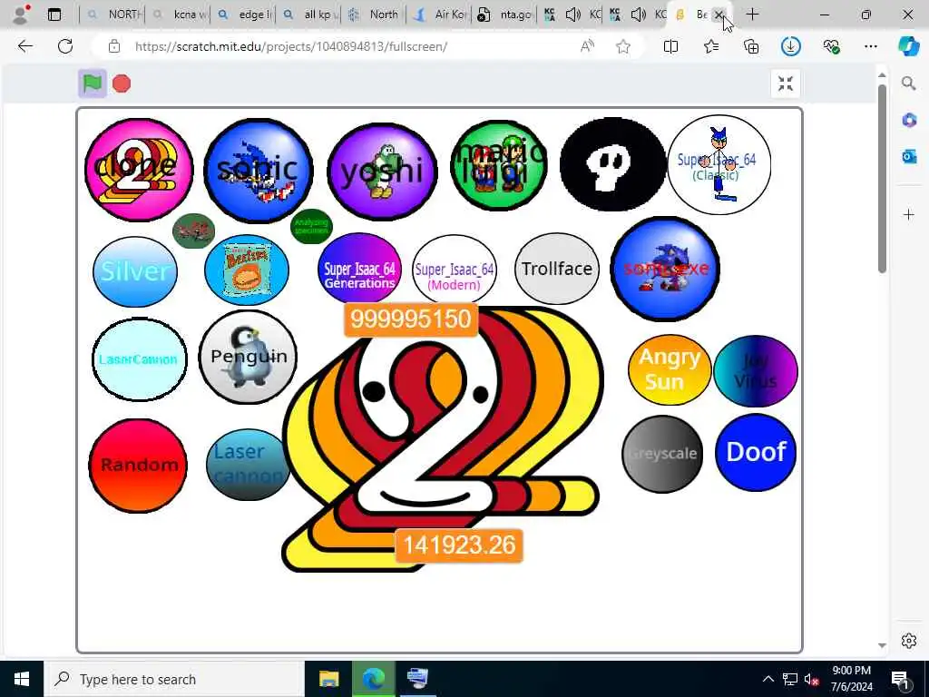Screen dimensions: 929x697
Task: Open Outlook from the Edge sidebar
Action: coord(909,156)
